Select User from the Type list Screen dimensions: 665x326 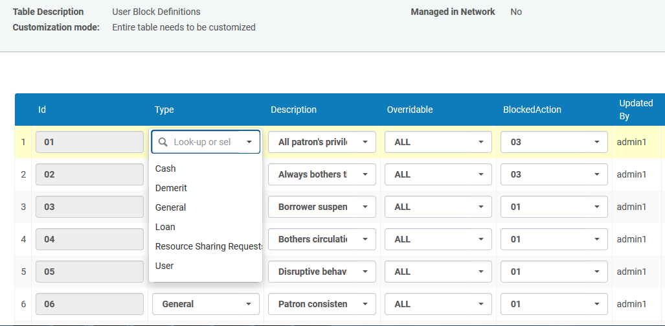click(164, 266)
